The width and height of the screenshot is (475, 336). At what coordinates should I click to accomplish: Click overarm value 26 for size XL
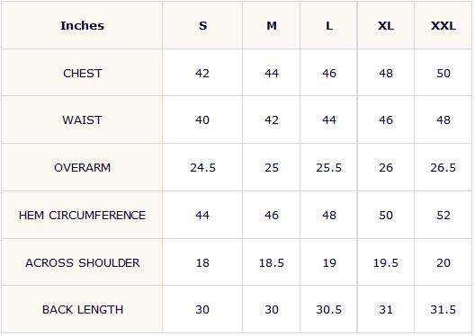(x=386, y=167)
